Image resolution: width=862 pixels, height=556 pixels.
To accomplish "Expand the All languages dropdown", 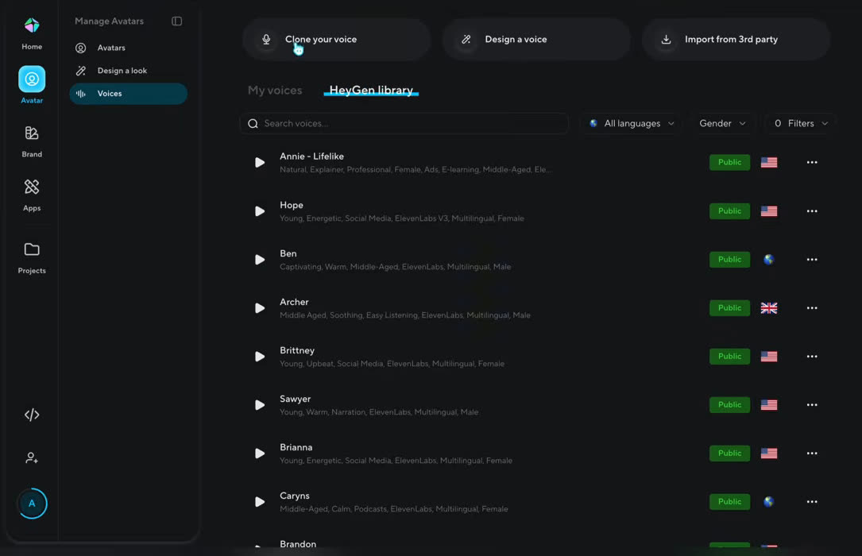I will (x=631, y=124).
